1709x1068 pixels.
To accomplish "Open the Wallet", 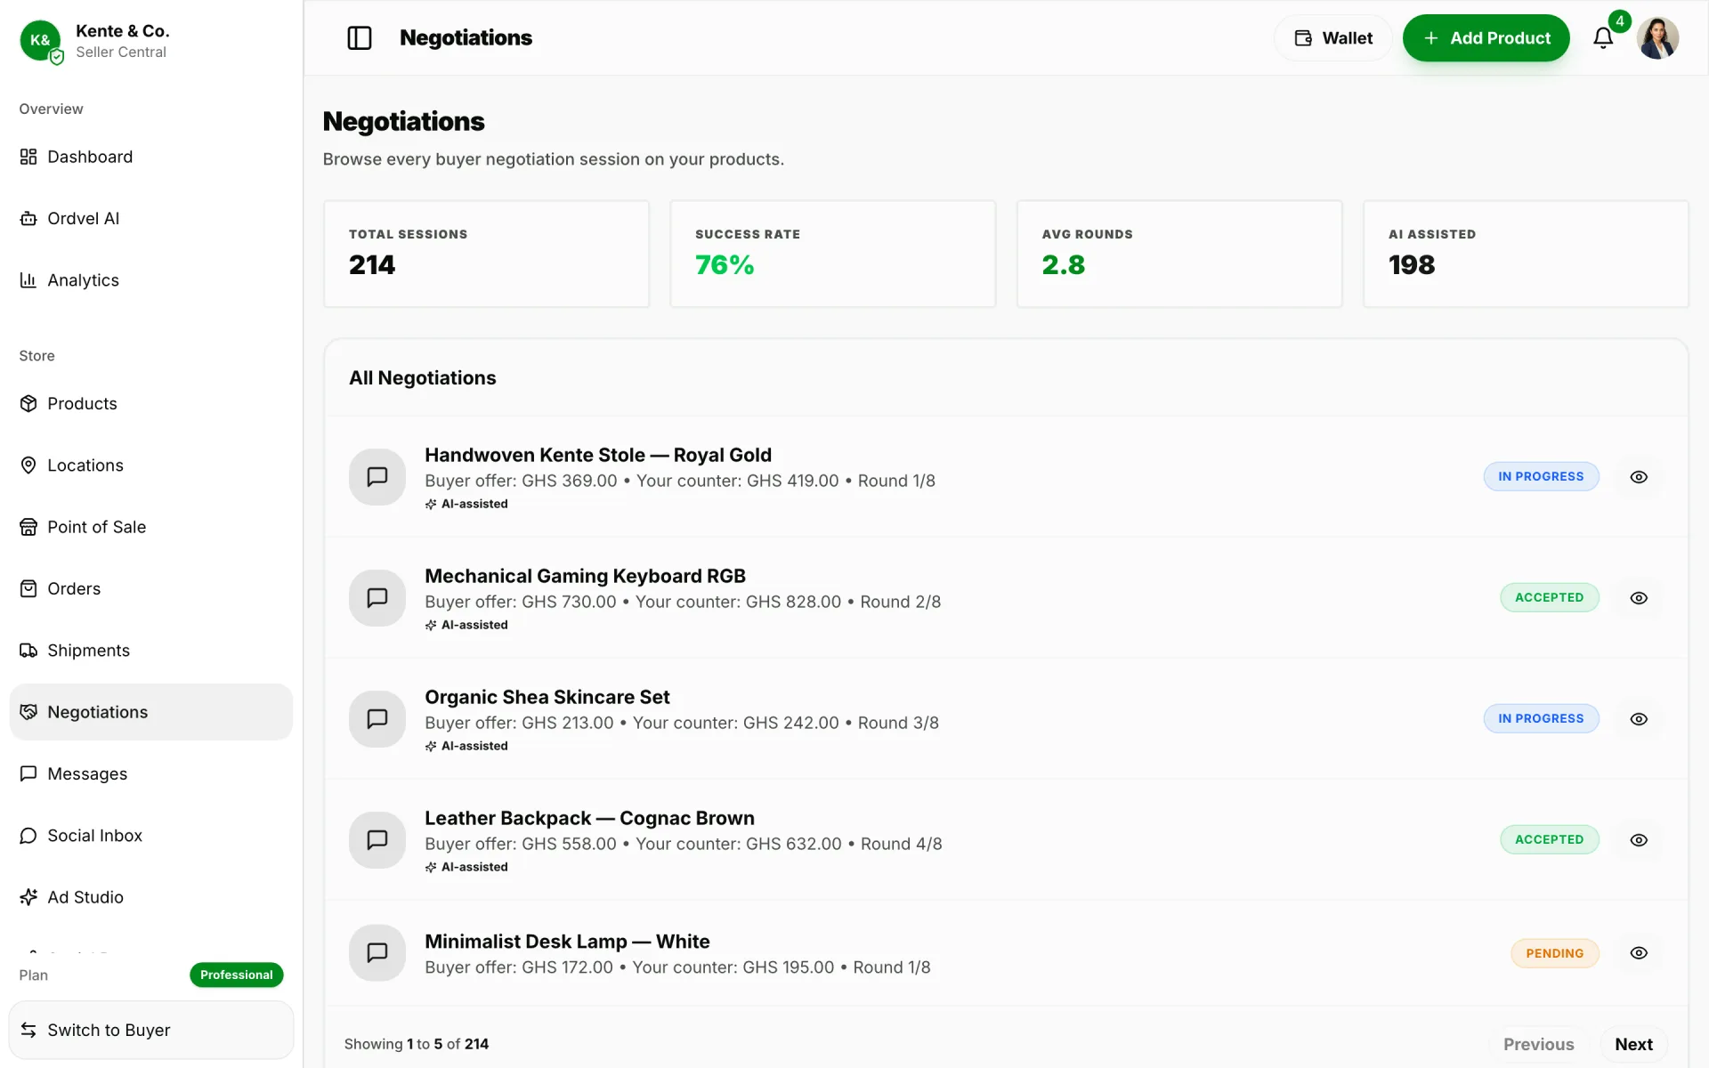I will tap(1333, 38).
